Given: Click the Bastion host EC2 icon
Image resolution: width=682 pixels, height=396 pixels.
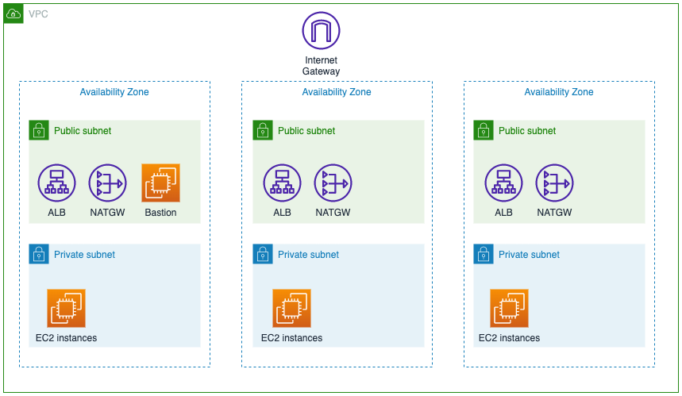Looking at the screenshot, I should coord(160,183).
